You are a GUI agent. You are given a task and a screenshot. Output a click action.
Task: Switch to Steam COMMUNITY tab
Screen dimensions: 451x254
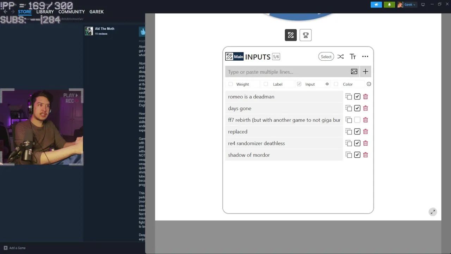point(72,12)
